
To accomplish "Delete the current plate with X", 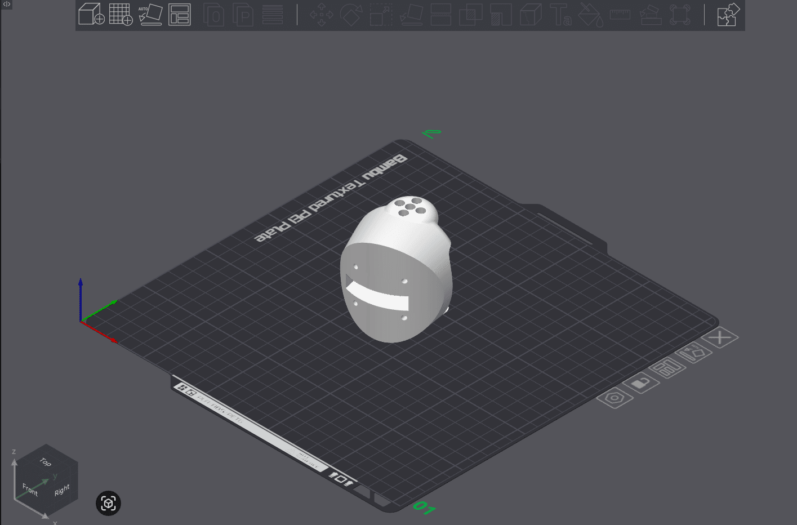I will 722,337.
